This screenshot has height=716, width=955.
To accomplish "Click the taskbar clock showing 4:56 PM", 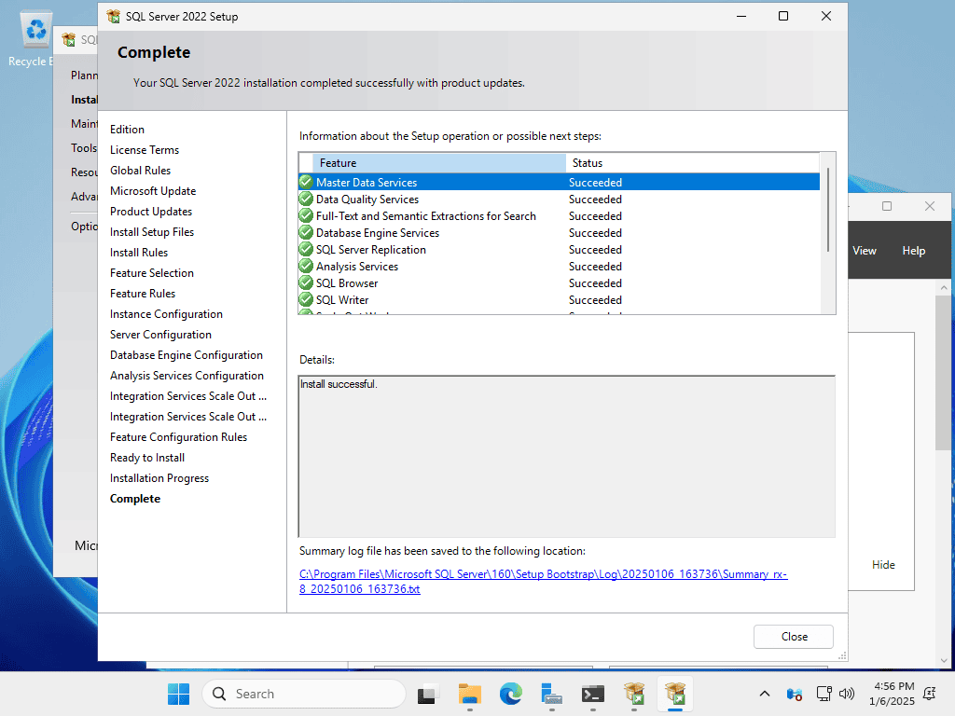I will point(892,694).
